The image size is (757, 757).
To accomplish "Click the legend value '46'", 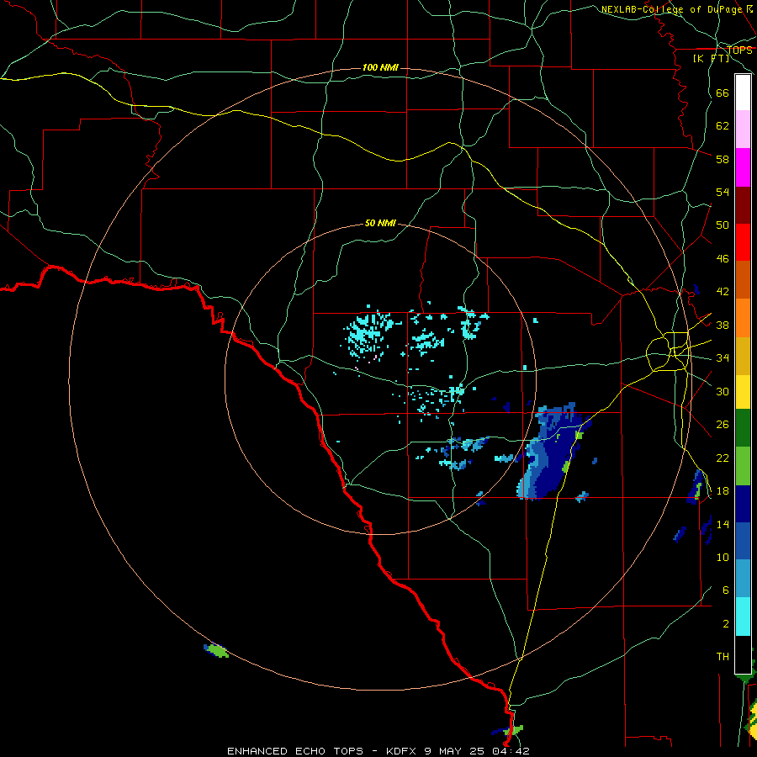I will tap(723, 259).
